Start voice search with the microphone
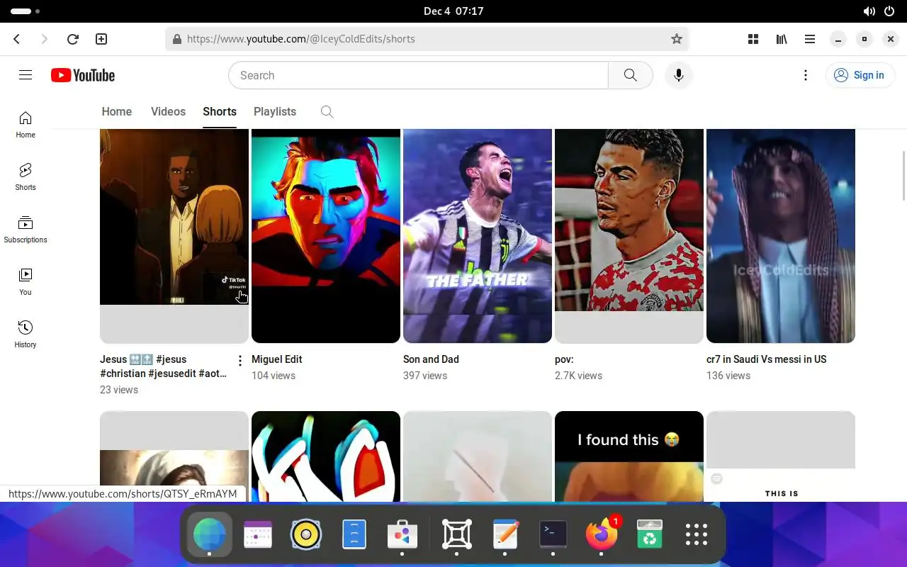This screenshot has width=907, height=567. point(678,75)
